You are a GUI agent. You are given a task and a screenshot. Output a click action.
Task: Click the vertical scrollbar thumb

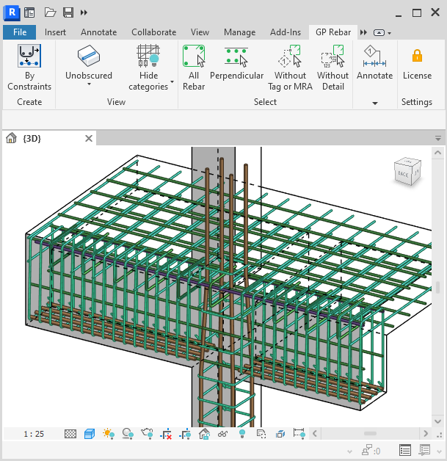click(x=437, y=287)
